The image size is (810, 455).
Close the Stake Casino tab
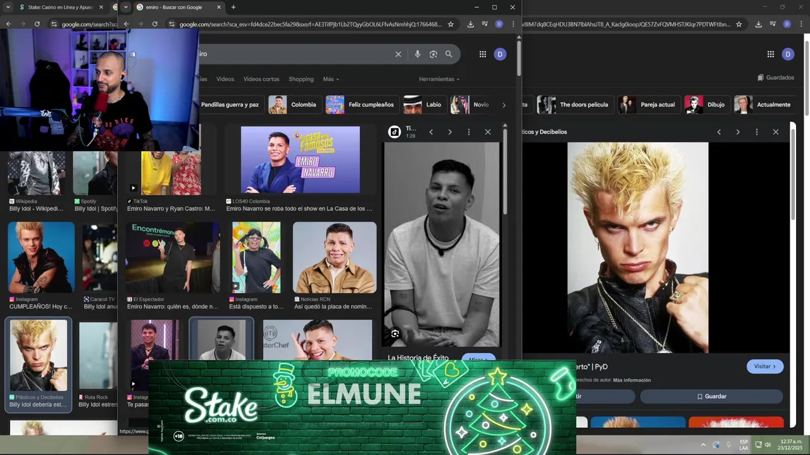tap(102, 7)
